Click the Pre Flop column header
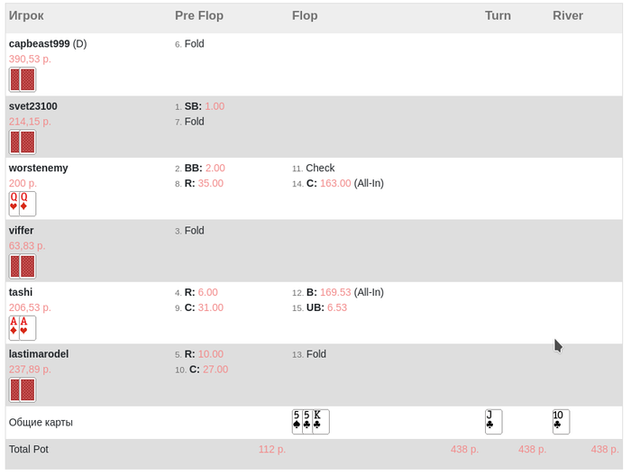This screenshot has height=476, width=631. tap(199, 16)
